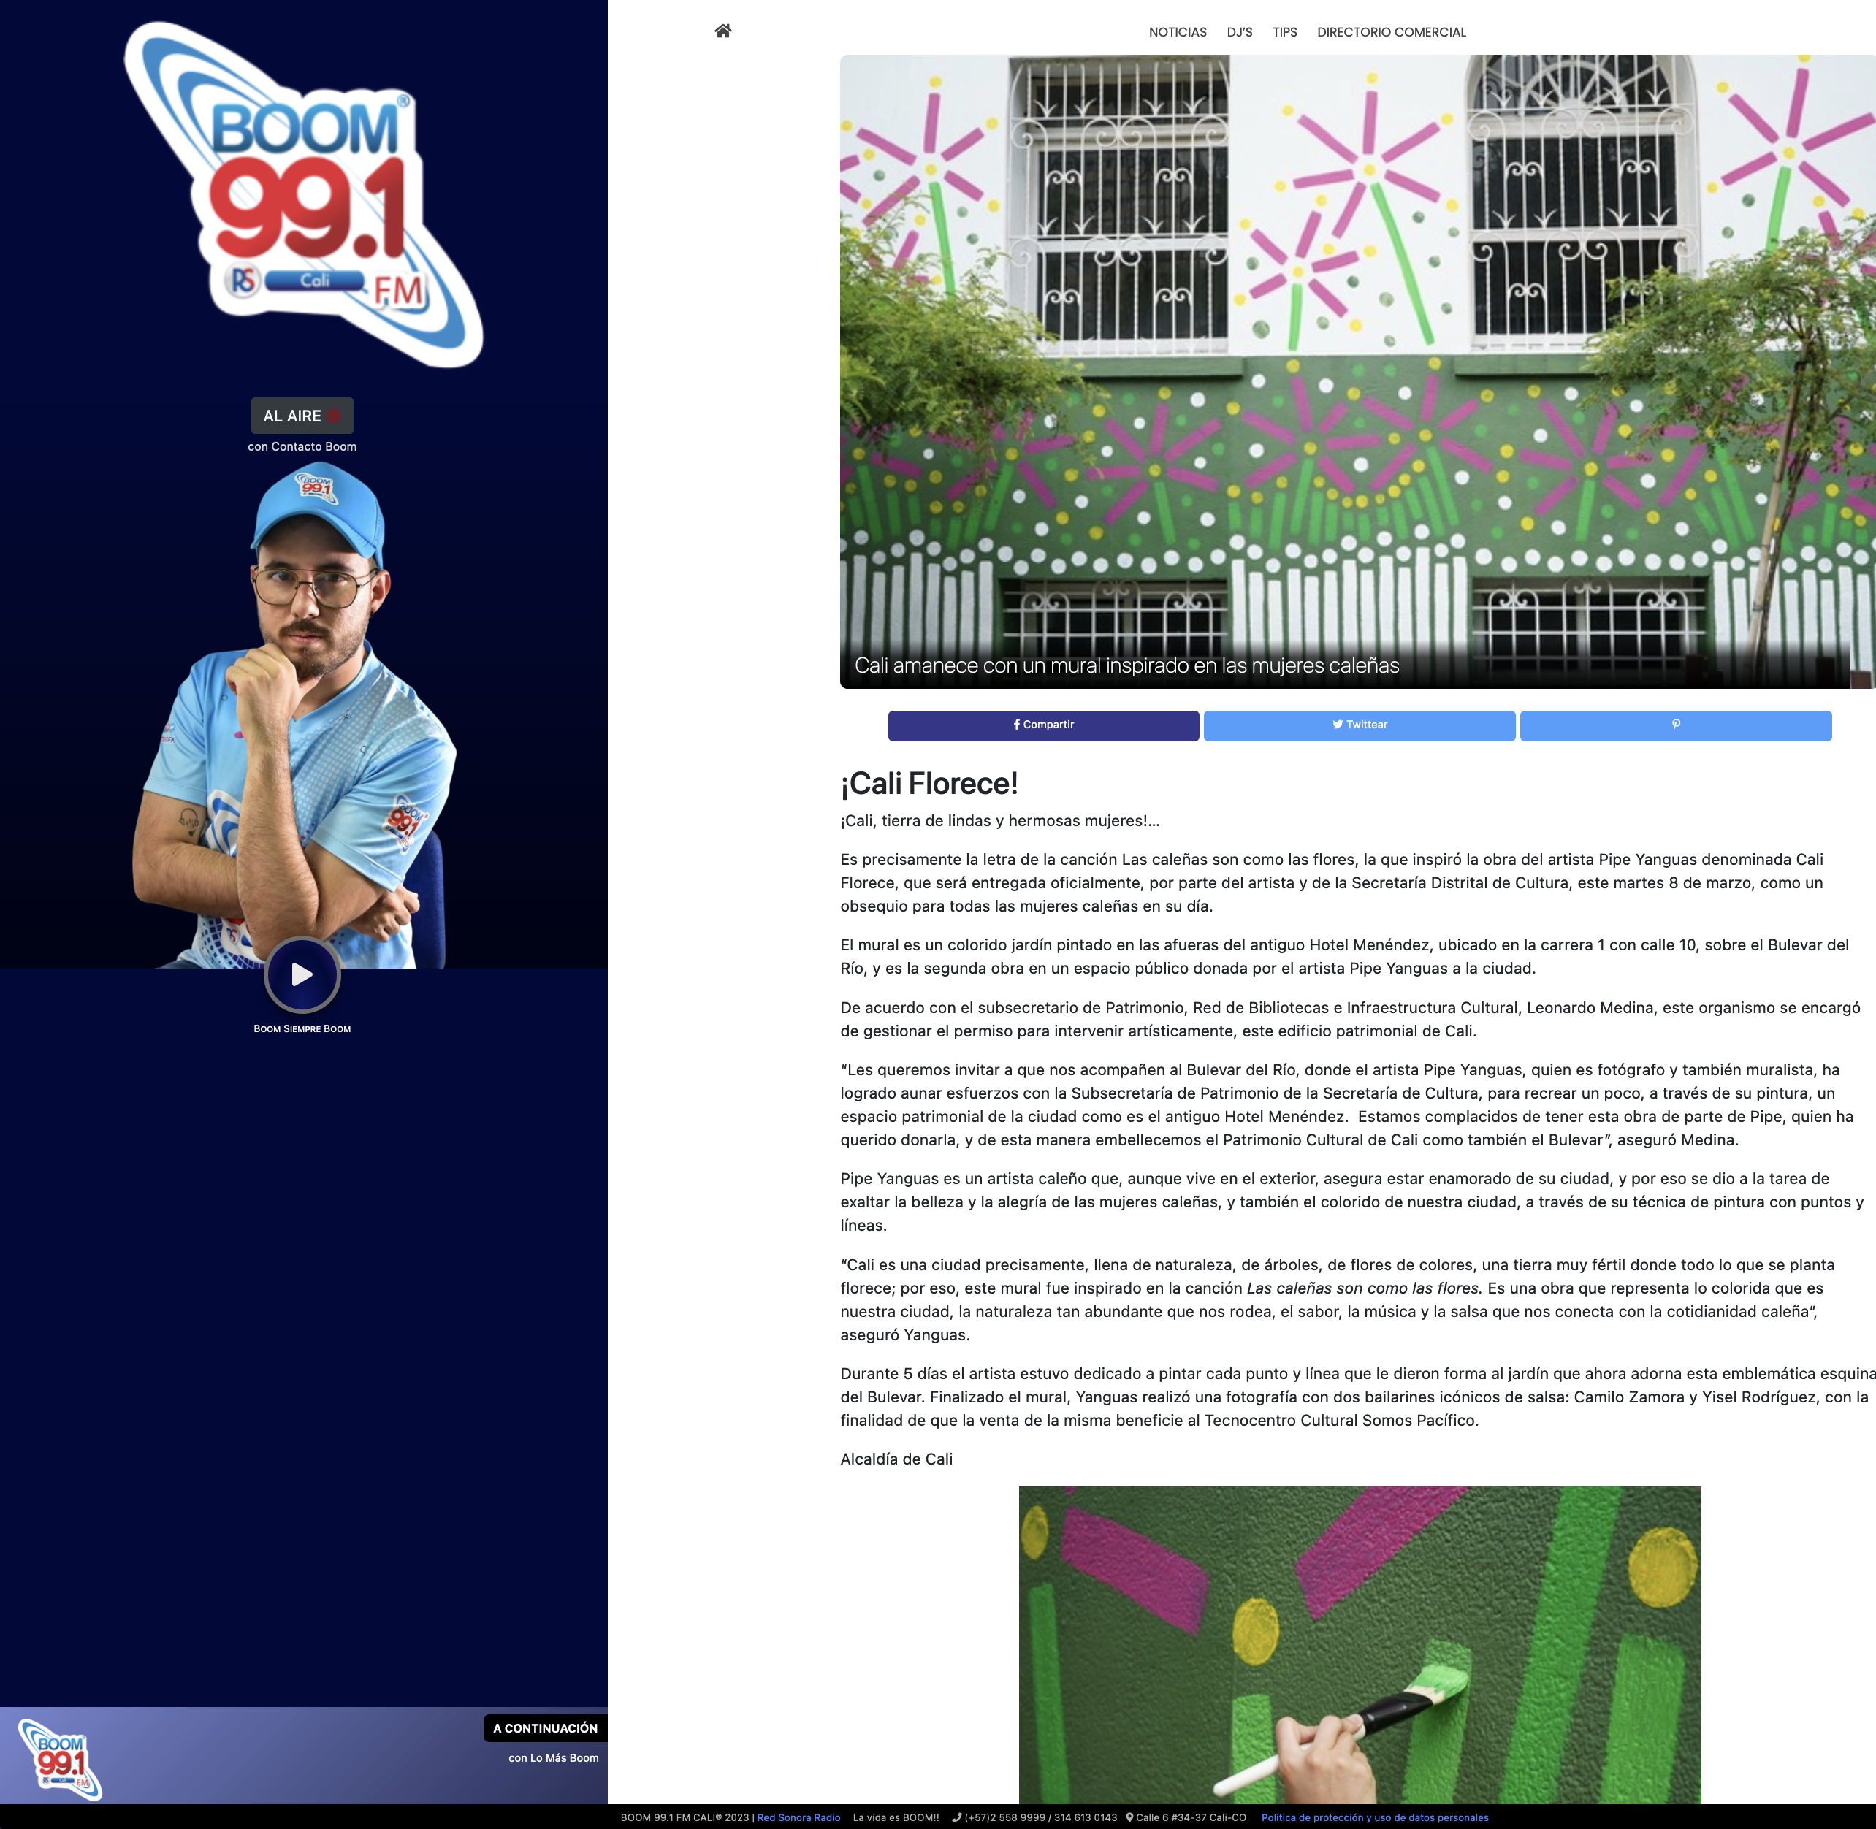Click the AL AIRE live indicator

click(x=302, y=416)
